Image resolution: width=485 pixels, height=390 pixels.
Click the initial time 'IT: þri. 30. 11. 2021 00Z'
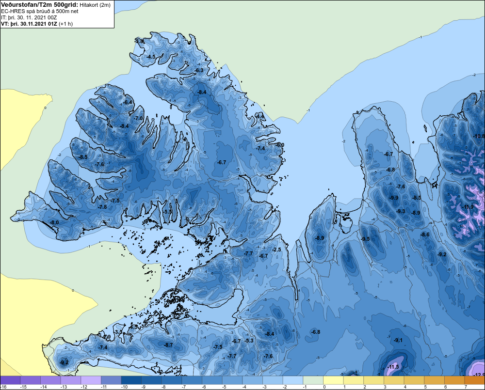[29, 17]
